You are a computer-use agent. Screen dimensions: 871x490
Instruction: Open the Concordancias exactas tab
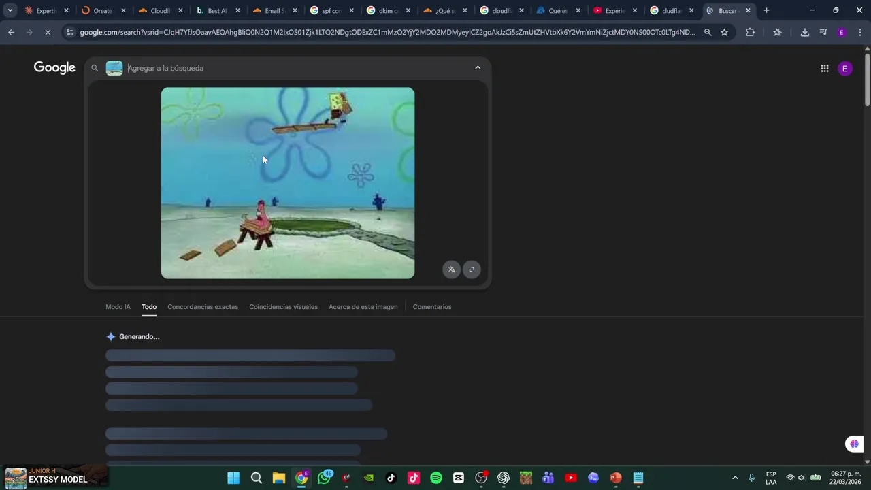(x=203, y=307)
